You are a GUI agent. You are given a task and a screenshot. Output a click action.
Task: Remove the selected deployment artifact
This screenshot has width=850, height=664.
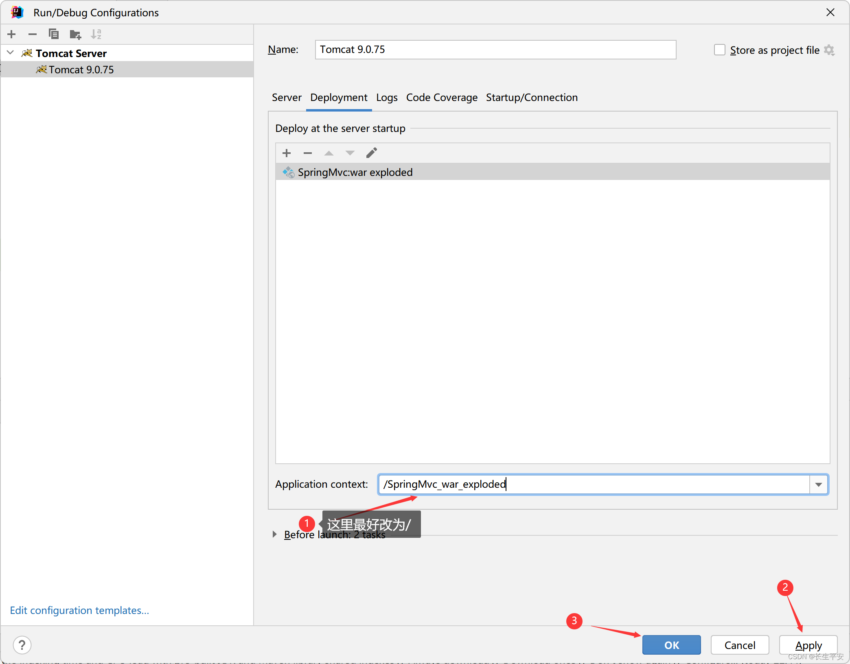(x=308, y=153)
